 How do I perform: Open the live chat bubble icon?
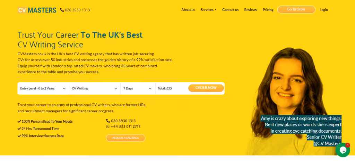tap(343, 150)
